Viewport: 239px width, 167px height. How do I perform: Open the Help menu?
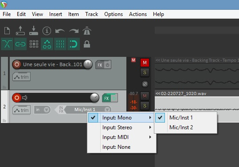(159, 14)
